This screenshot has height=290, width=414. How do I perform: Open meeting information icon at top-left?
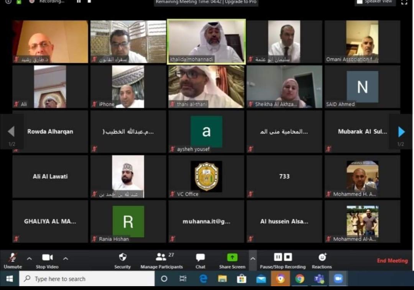click(x=8, y=2)
